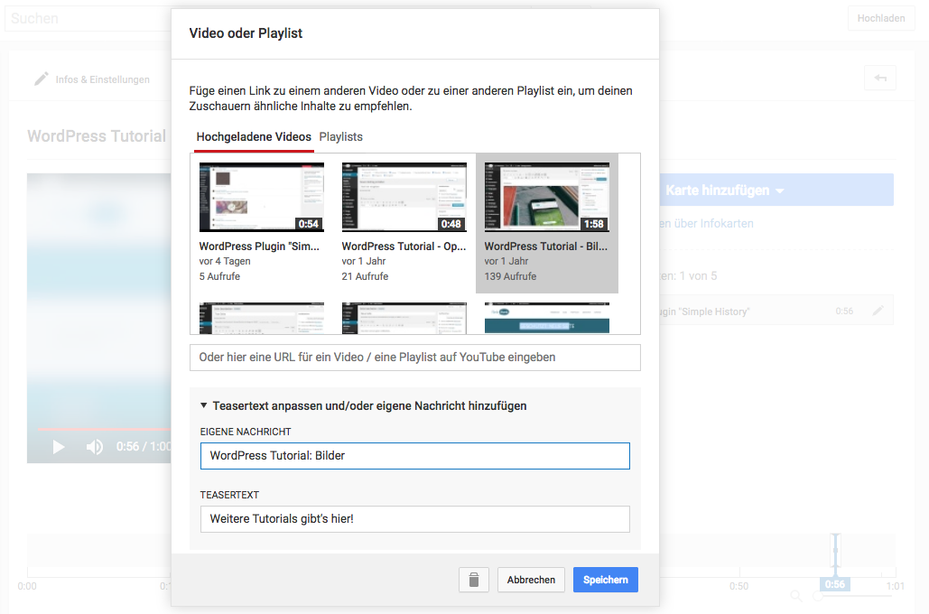The height and width of the screenshot is (614, 929).
Task: Click the magnifier zoom icon near timeline
Action: pos(796,596)
